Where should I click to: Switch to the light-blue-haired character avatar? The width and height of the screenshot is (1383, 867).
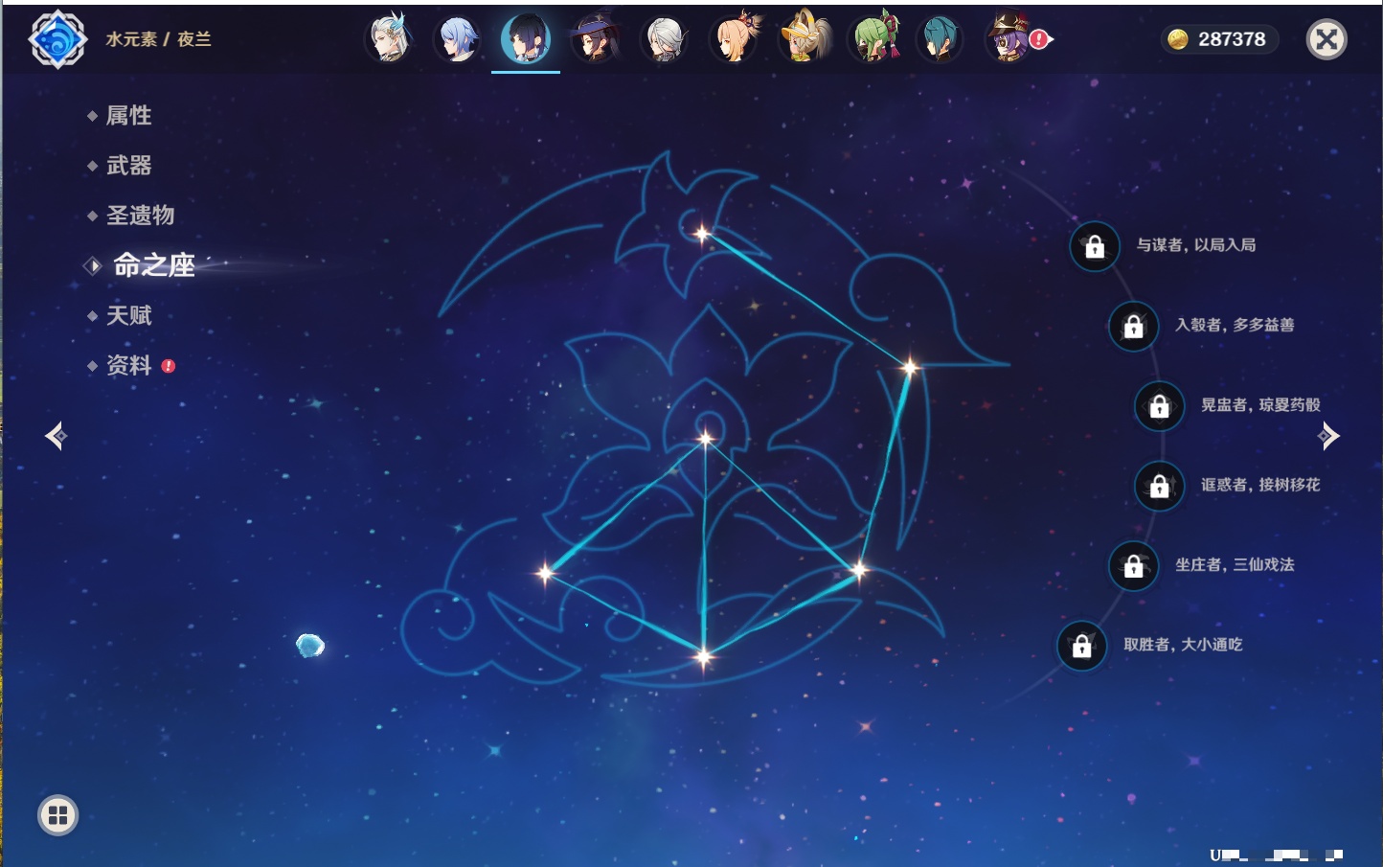point(458,39)
